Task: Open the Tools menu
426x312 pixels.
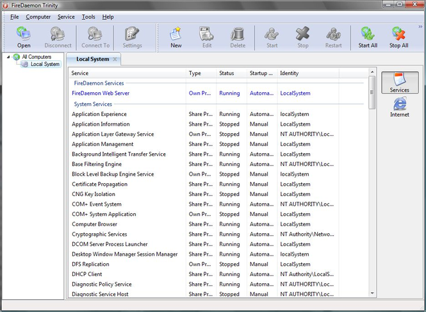Action: coord(88,17)
